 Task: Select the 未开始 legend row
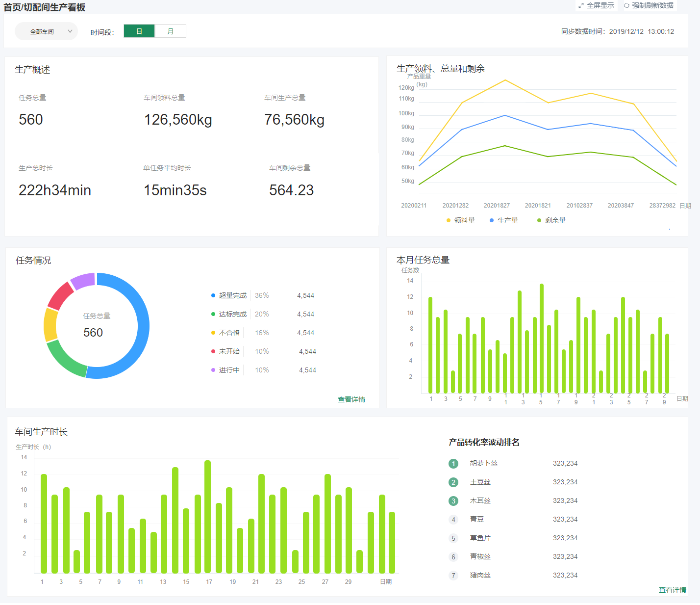pos(264,351)
